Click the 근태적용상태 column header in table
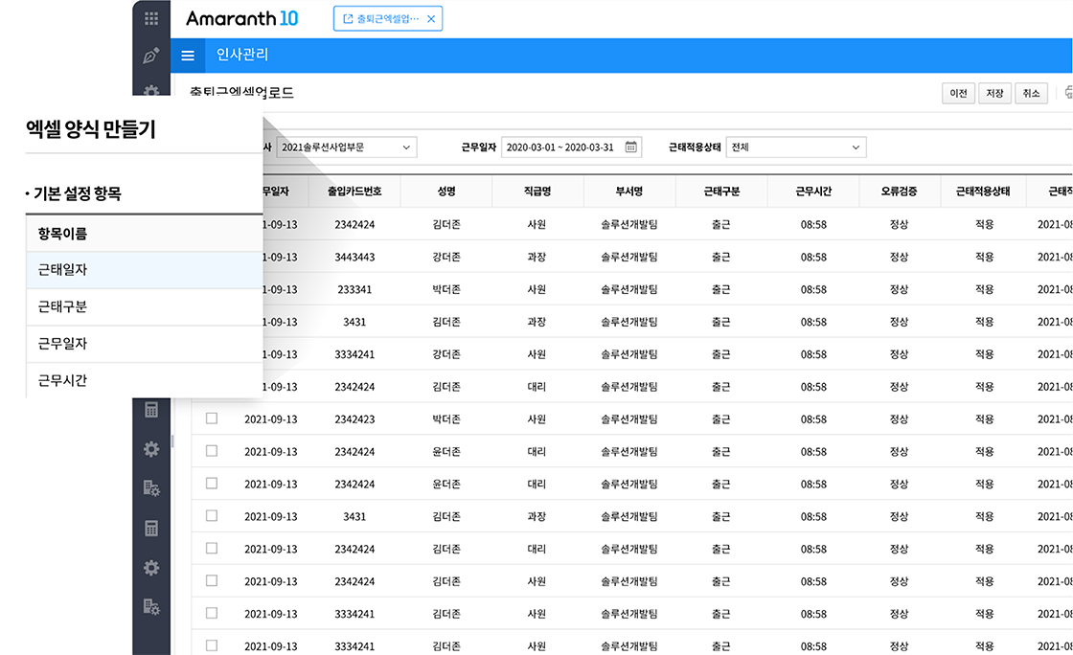Image resolution: width=1073 pixels, height=655 pixels. [983, 192]
